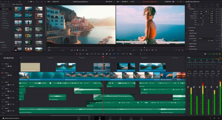The height and width of the screenshot is (120, 222).
Task: Select the red-outlined highlighted clip thumbnail
Action: (39, 16)
